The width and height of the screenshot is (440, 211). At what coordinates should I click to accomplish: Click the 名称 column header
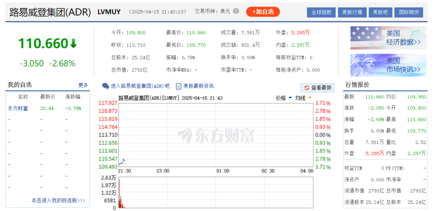click(23, 97)
